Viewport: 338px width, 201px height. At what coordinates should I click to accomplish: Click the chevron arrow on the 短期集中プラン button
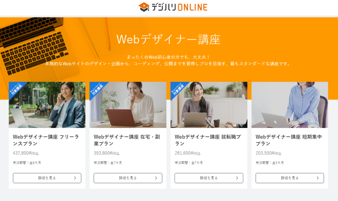click(318, 178)
